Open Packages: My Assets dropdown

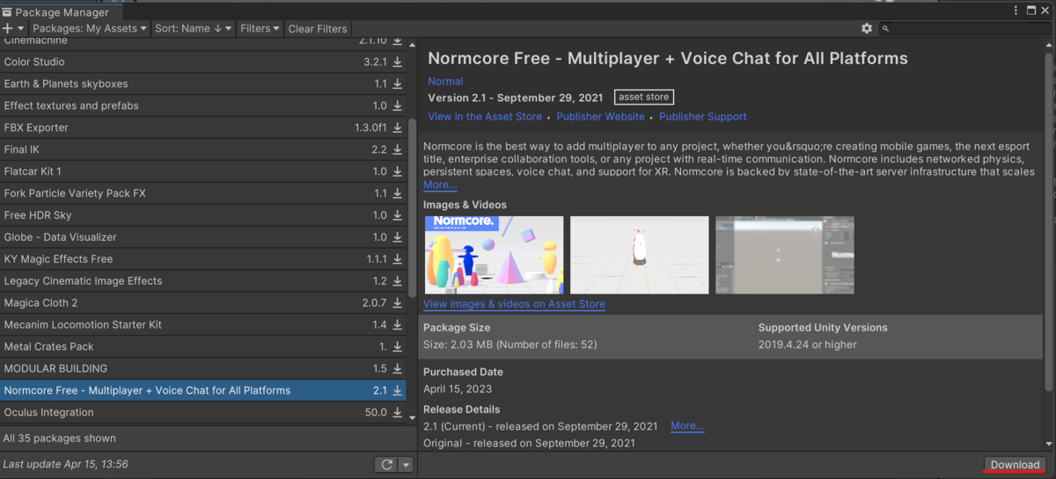coord(90,28)
